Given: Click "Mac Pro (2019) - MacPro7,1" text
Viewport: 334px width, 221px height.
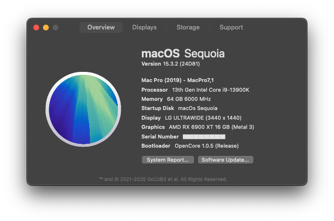Looking at the screenshot, I should (x=178, y=80).
